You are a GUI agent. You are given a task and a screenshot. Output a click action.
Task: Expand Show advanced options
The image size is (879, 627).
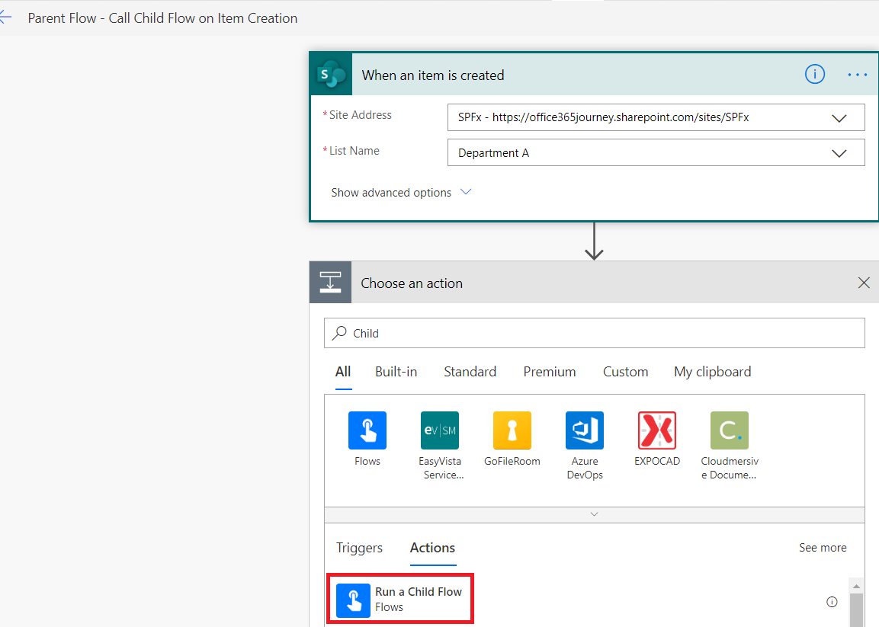(401, 192)
